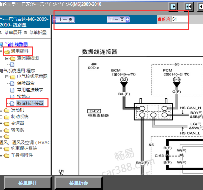The image size is (203, 190).
Task: Click the inward double-arrow panel icon at top
Action: tap(189, 6)
